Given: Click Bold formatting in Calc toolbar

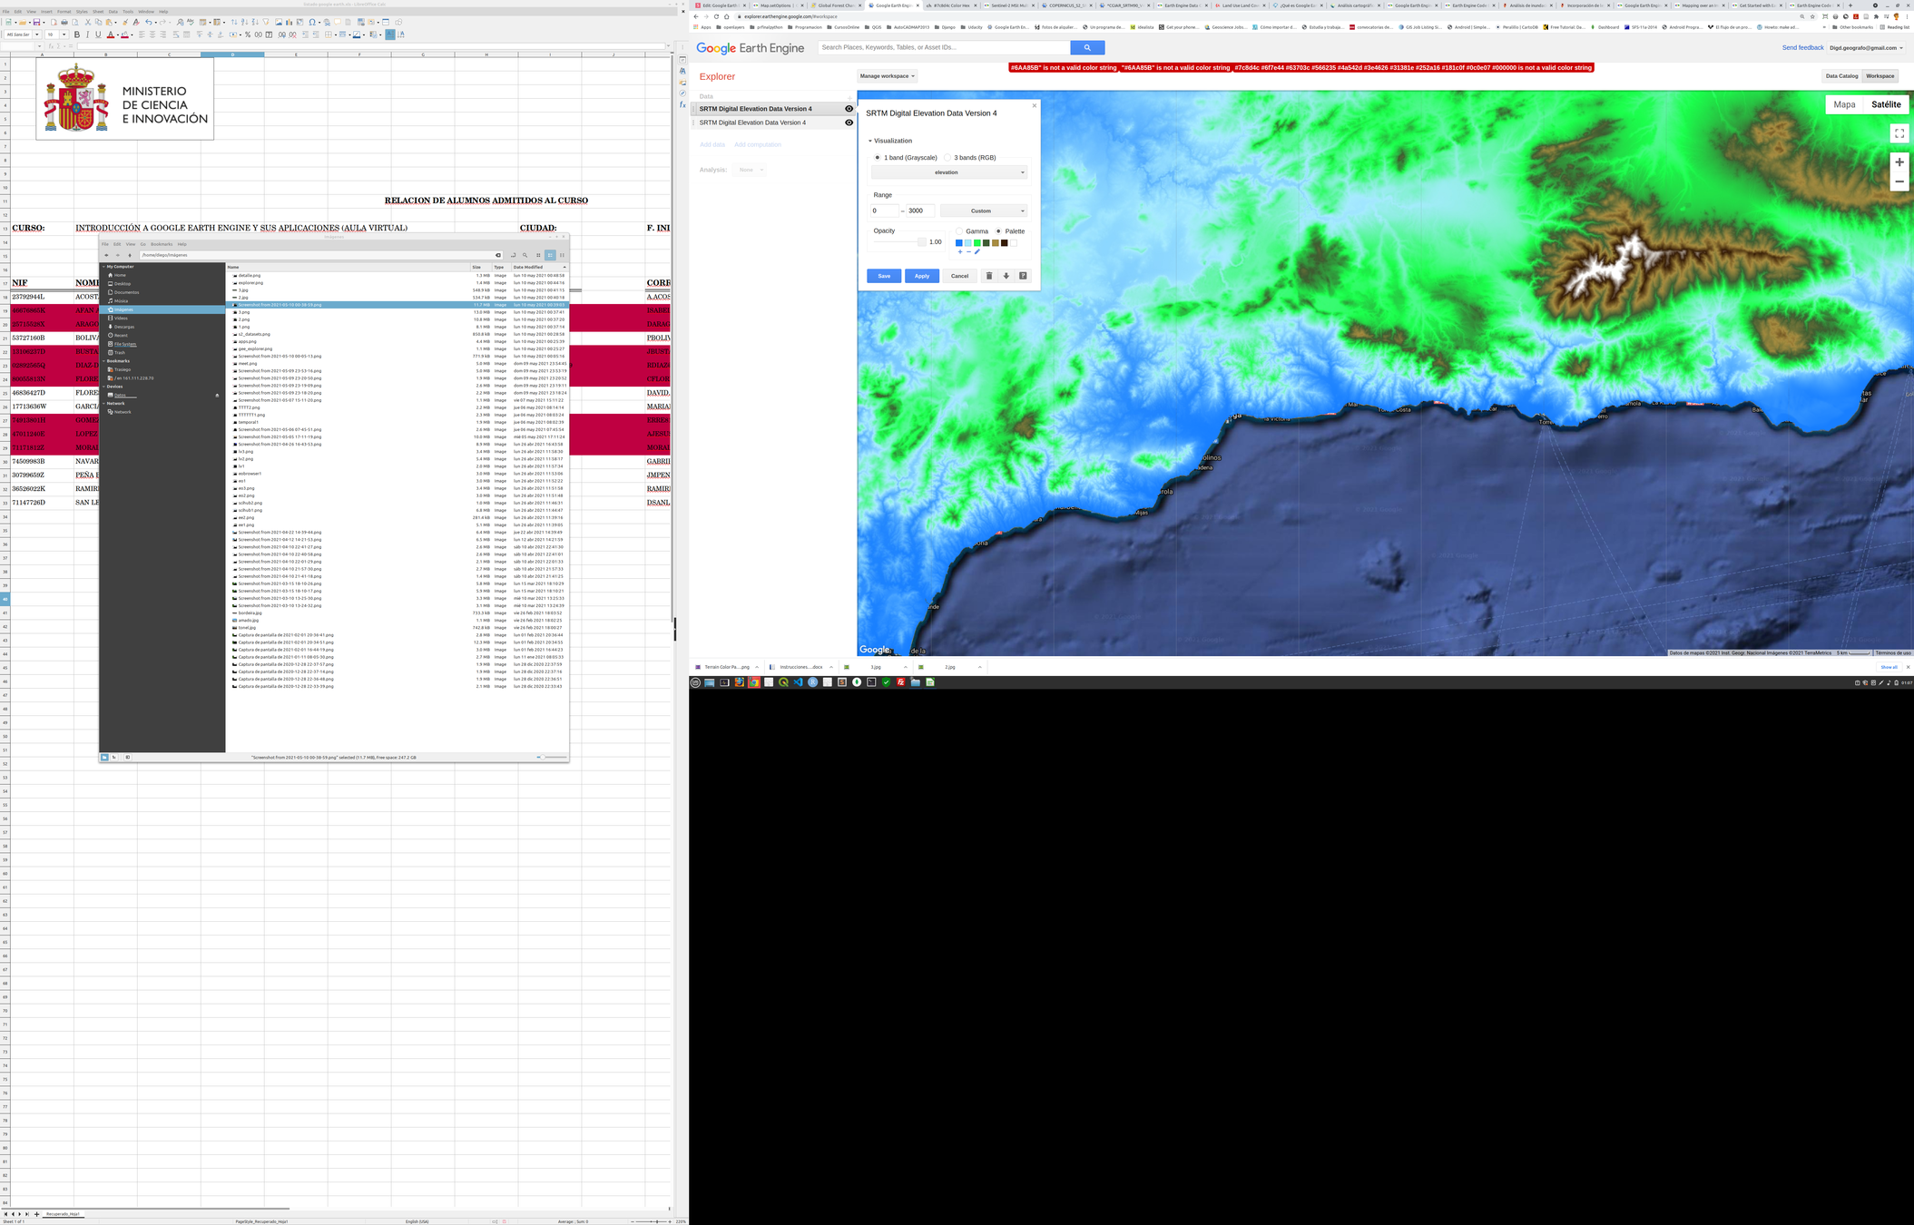Looking at the screenshot, I should pos(77,34).
